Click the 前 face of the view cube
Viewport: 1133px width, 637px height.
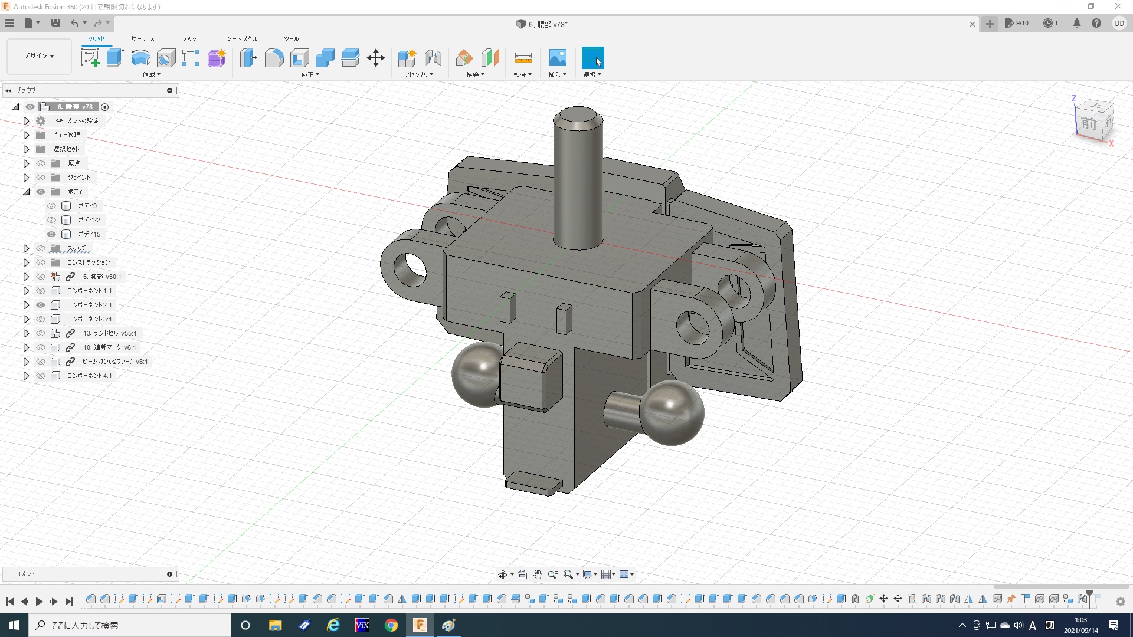[1089, 124]
